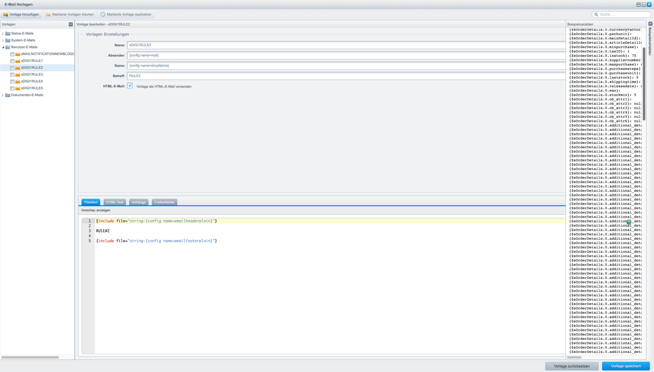654x372 pixels.
Task: Collapse the Benutzer-E-Mails tree node arrow
Action: pos(3,47)
